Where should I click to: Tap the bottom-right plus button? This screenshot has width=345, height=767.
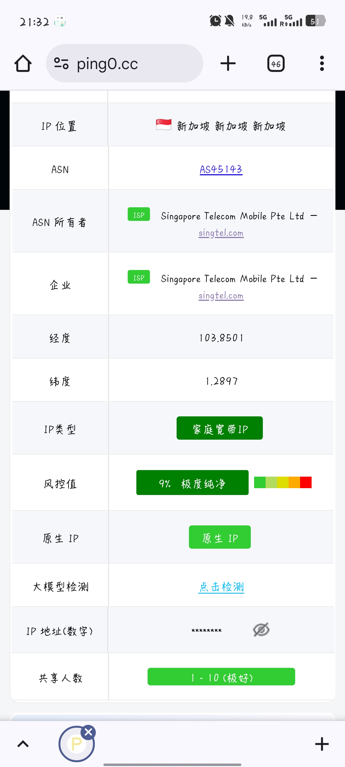(321, 744)
